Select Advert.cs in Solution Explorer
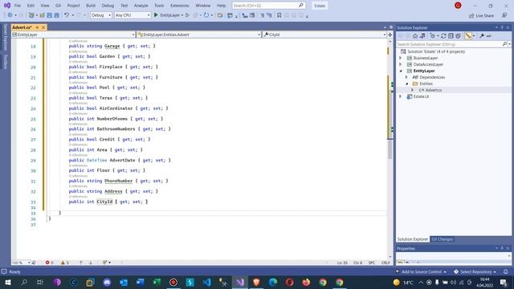The width and height of the screenshot is (514, 289). point(434,90)
